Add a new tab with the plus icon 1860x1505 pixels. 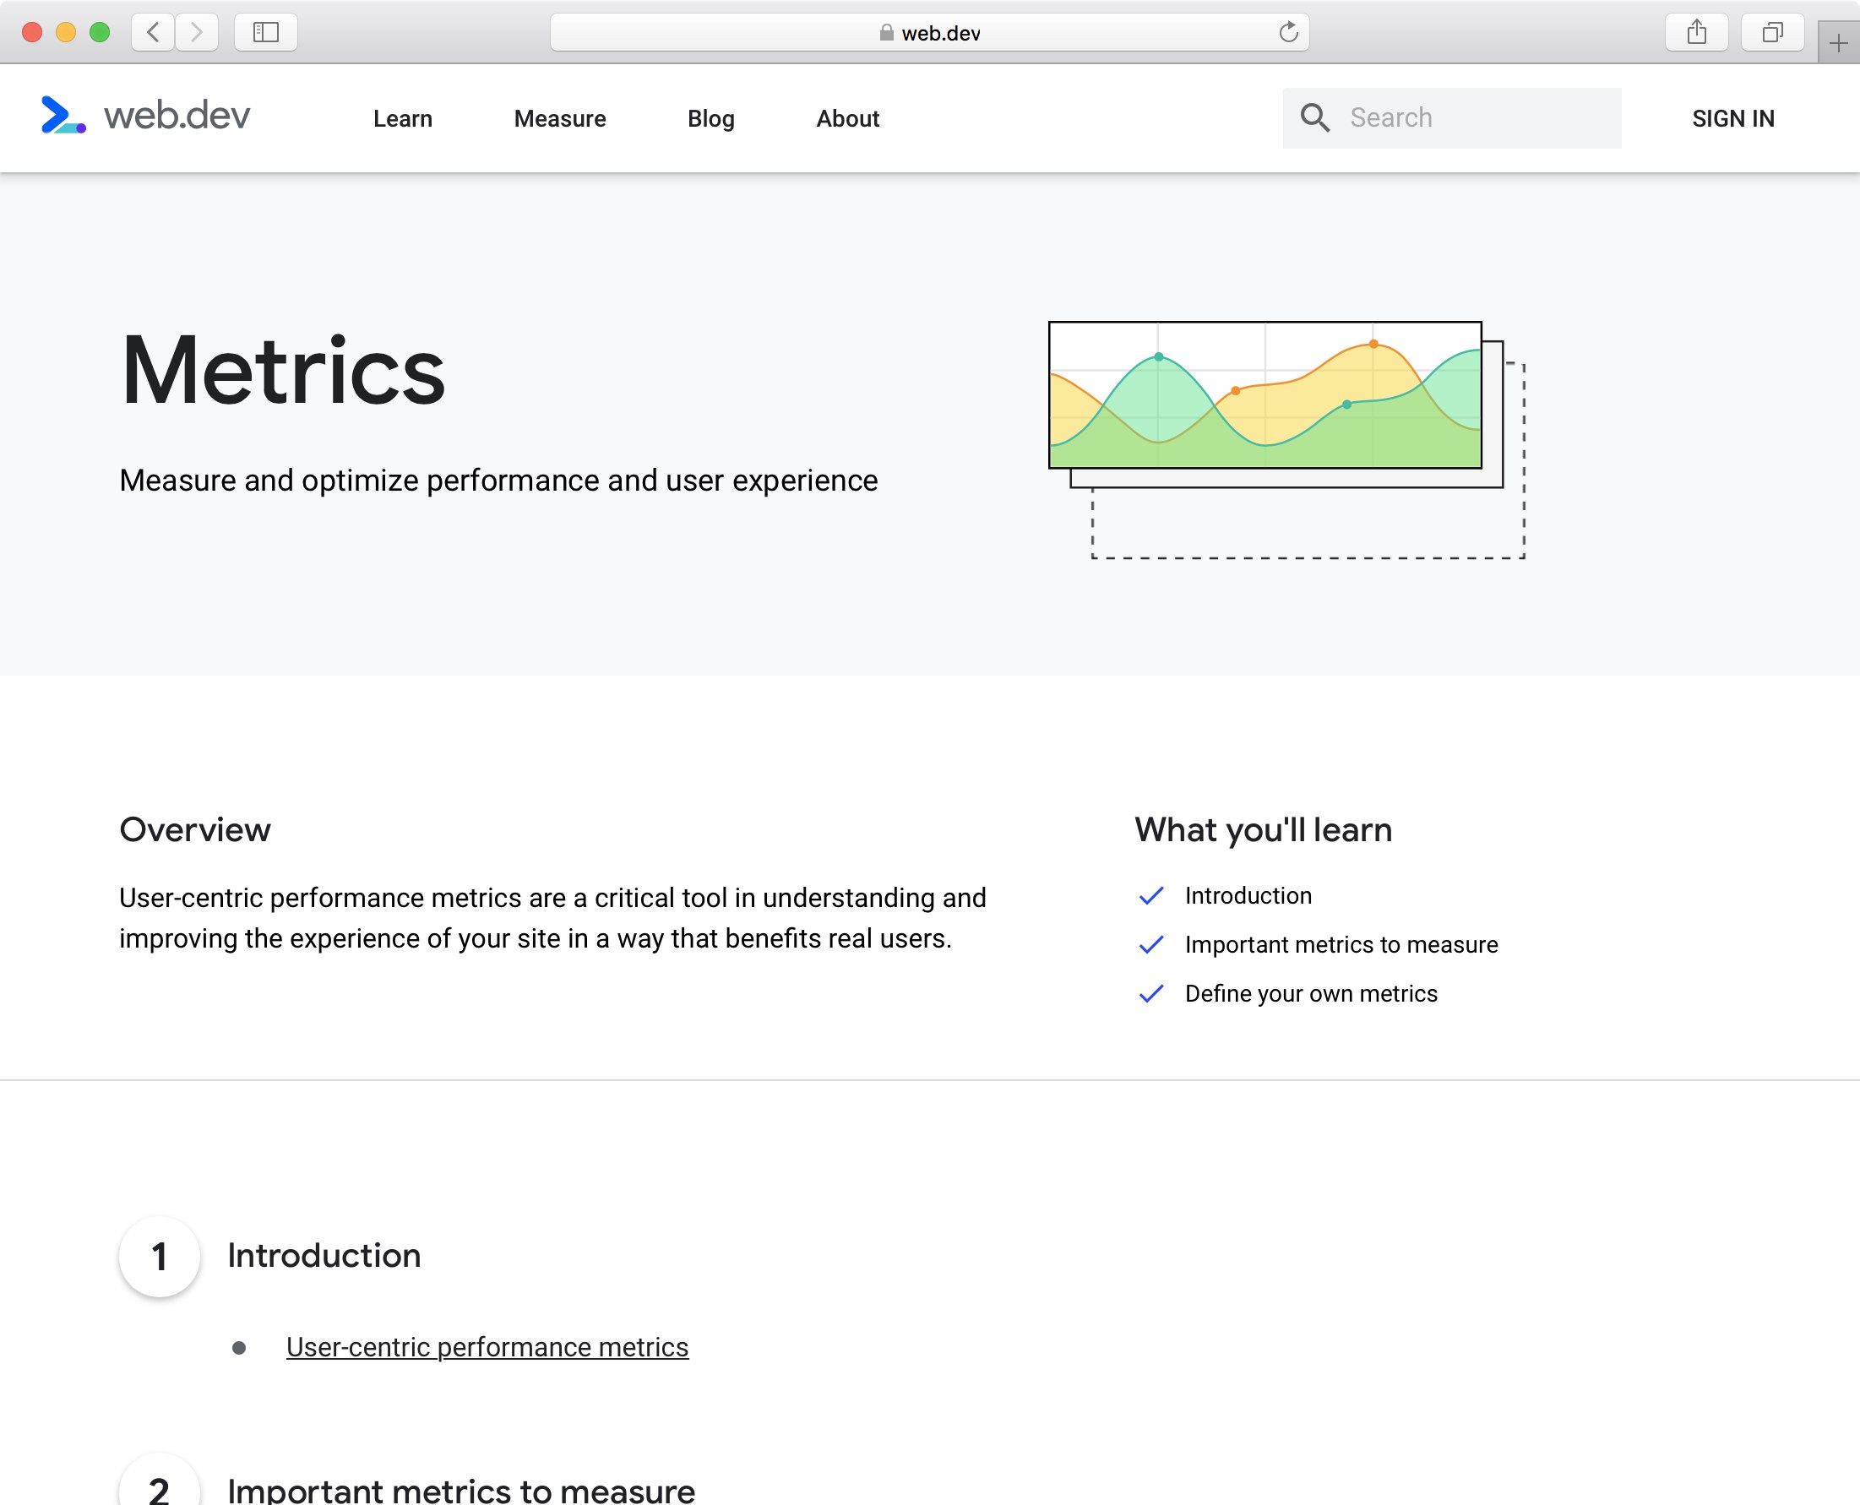pos(1838,43)
